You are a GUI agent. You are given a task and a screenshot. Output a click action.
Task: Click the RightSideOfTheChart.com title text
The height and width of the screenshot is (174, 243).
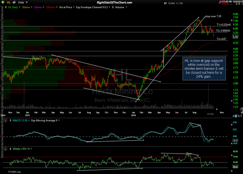click(114, 3)
